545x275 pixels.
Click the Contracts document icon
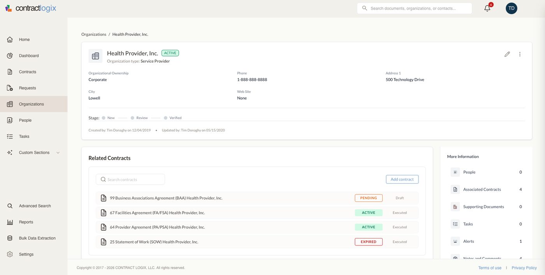point(10,72)
